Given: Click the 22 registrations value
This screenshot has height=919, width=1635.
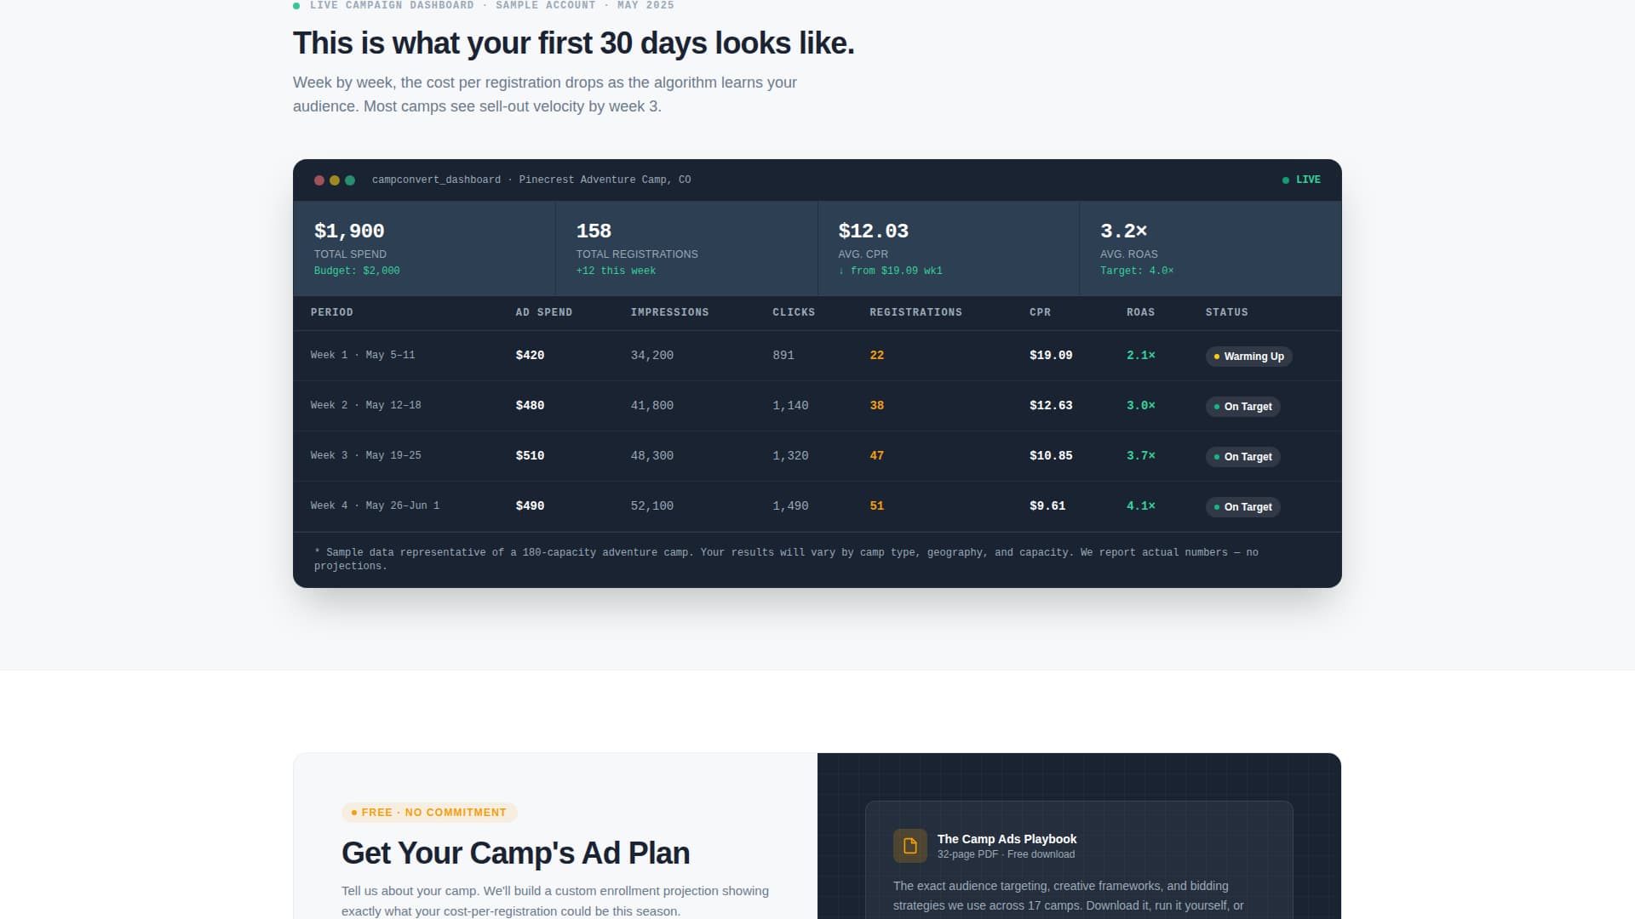Looking at the screenshot, I should [876, 356].
